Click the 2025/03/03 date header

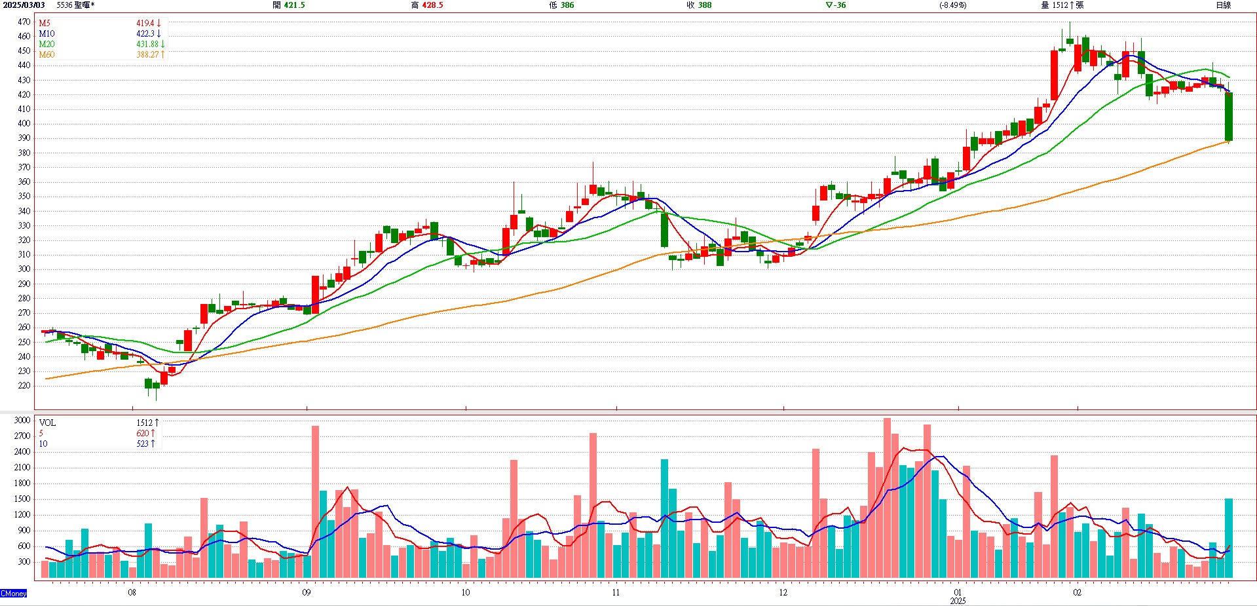[x=24, y=5]
